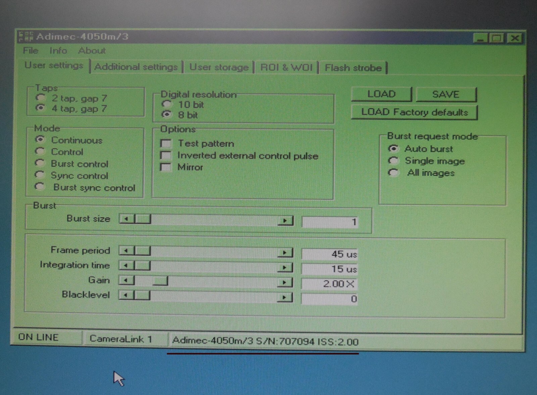
Task: Open the Info menu
Action: (x=58, y=51)
